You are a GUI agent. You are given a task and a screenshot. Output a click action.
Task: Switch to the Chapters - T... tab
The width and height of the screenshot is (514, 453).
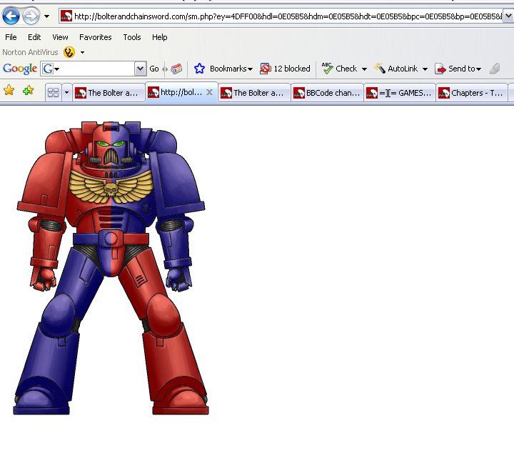pyautogui.click(x=472, y=93)
